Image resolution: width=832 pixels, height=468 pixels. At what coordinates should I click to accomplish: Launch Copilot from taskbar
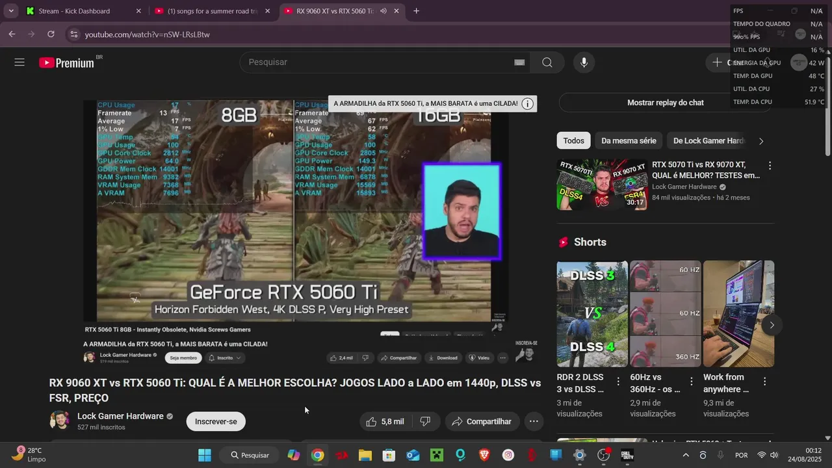click(x=294, y=455)
